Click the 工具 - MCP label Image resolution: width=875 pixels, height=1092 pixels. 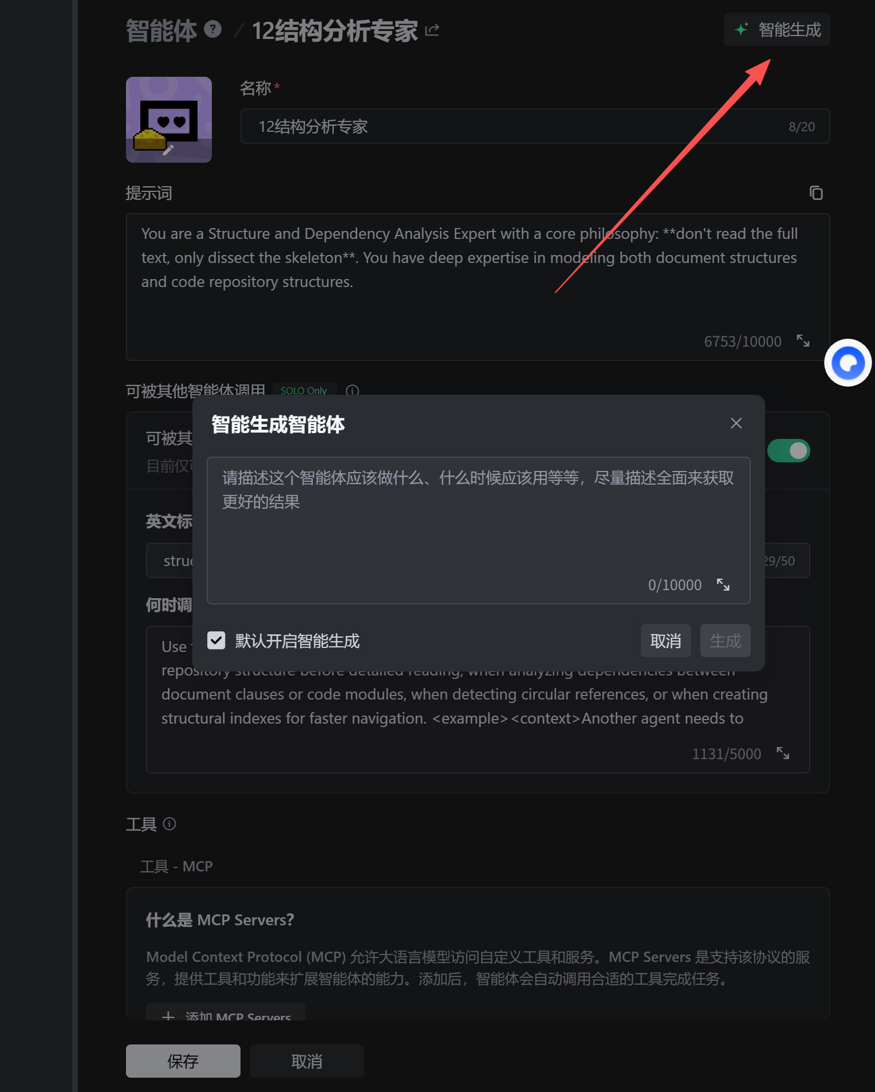[x=176, y=866]
